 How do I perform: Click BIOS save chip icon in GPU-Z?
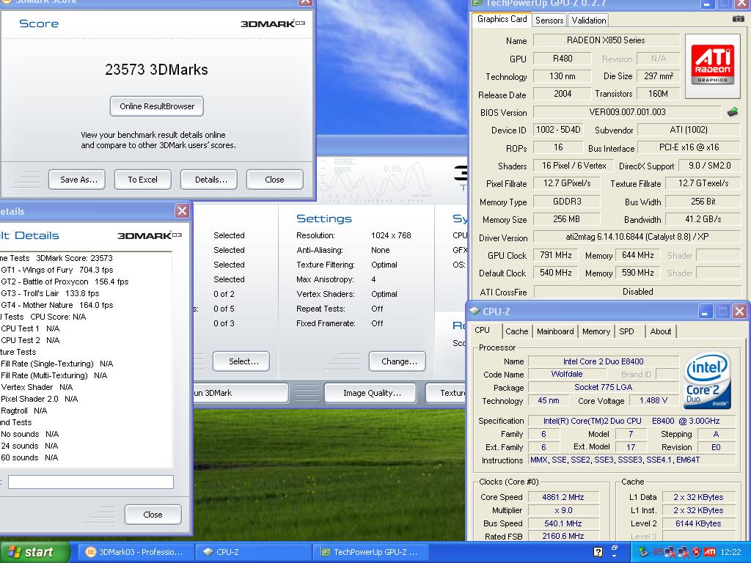733,112
